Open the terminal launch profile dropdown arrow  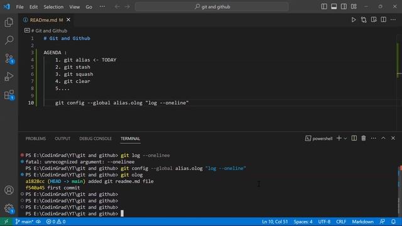coord(345,139)
